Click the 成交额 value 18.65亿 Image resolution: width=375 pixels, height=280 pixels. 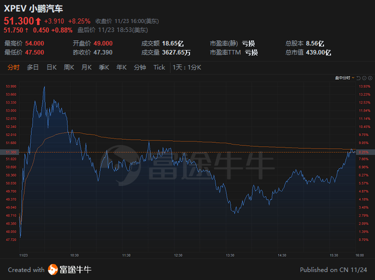[x=173, y=43]
